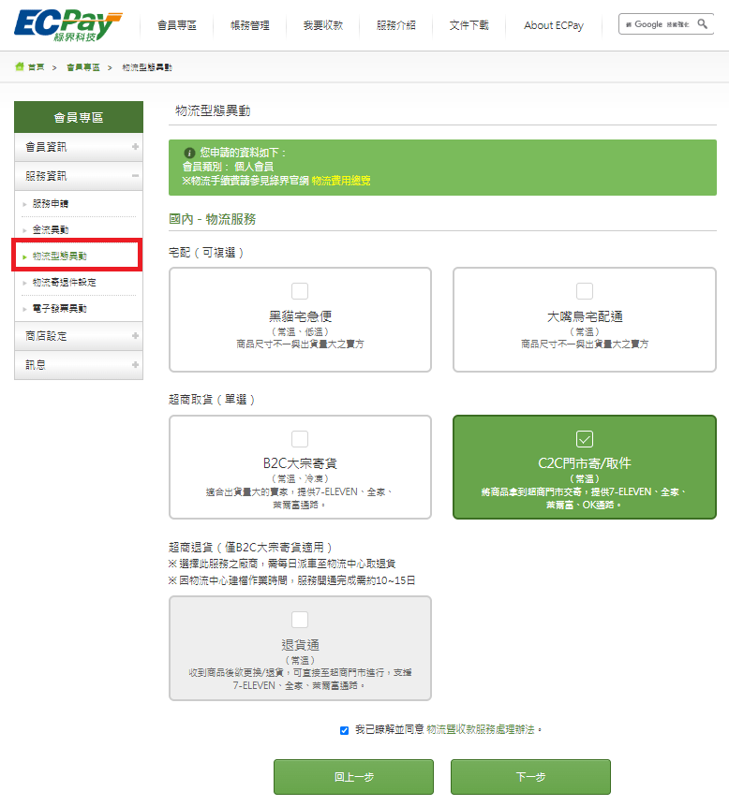
Task: Open 服務介紹 top menu
Action: tap(395, 25)
